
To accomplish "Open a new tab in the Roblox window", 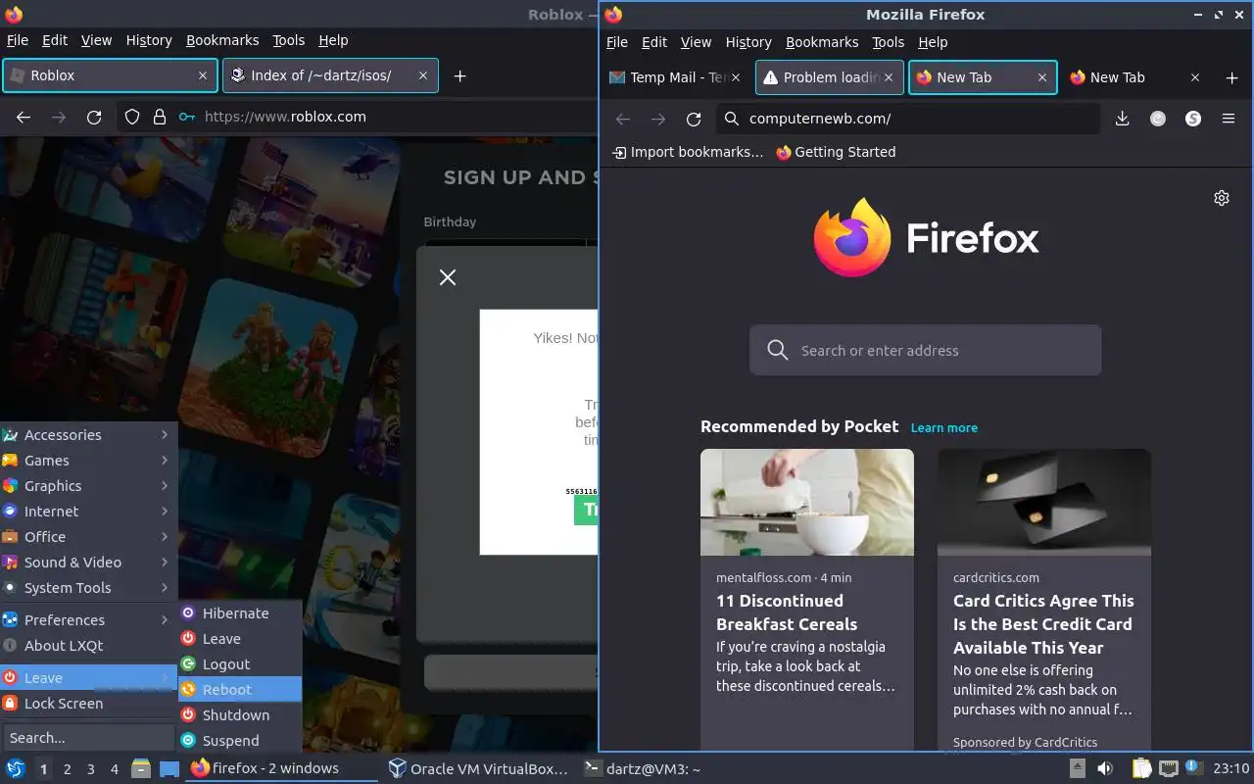I will [459, 75].
